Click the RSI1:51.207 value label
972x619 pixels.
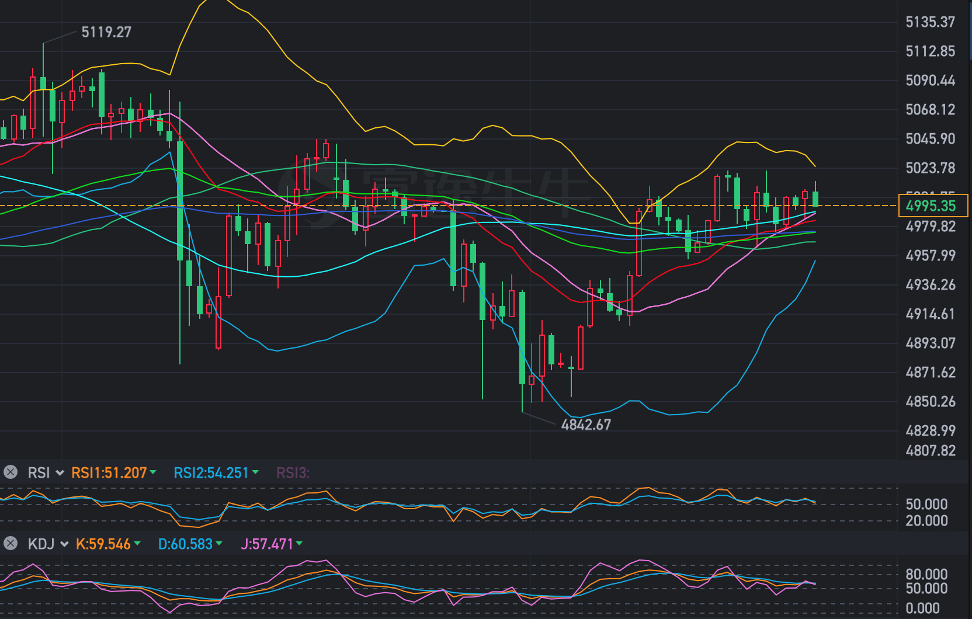pyautogui.click(x=109, y=473)
